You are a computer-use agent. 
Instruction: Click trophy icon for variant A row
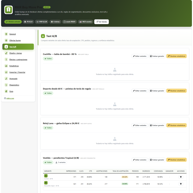181,177
